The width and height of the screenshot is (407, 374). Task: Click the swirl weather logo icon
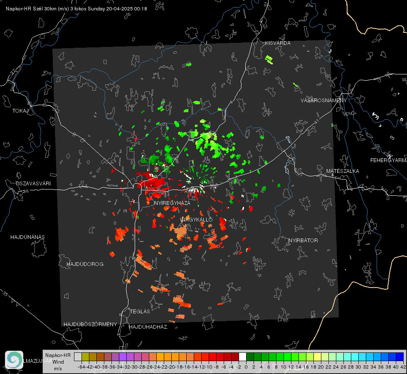(14, 360)
